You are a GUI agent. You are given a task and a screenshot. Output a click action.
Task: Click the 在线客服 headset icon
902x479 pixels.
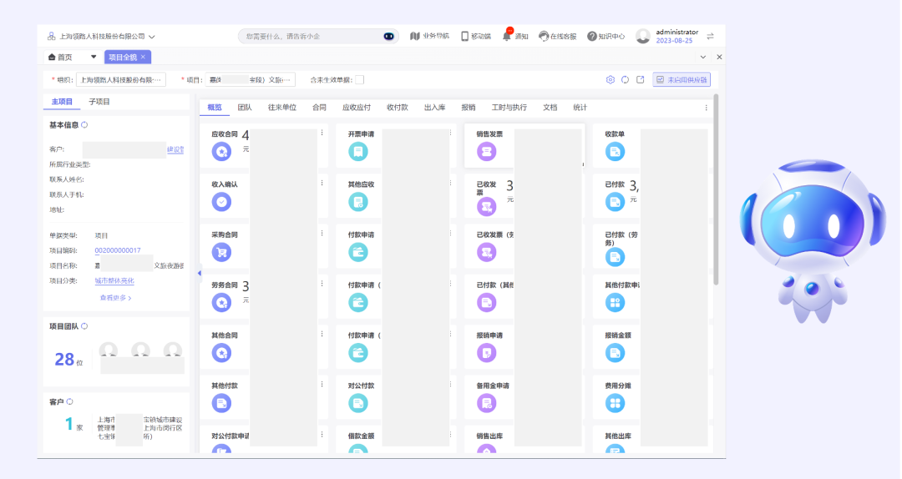(x=544, y=36)
